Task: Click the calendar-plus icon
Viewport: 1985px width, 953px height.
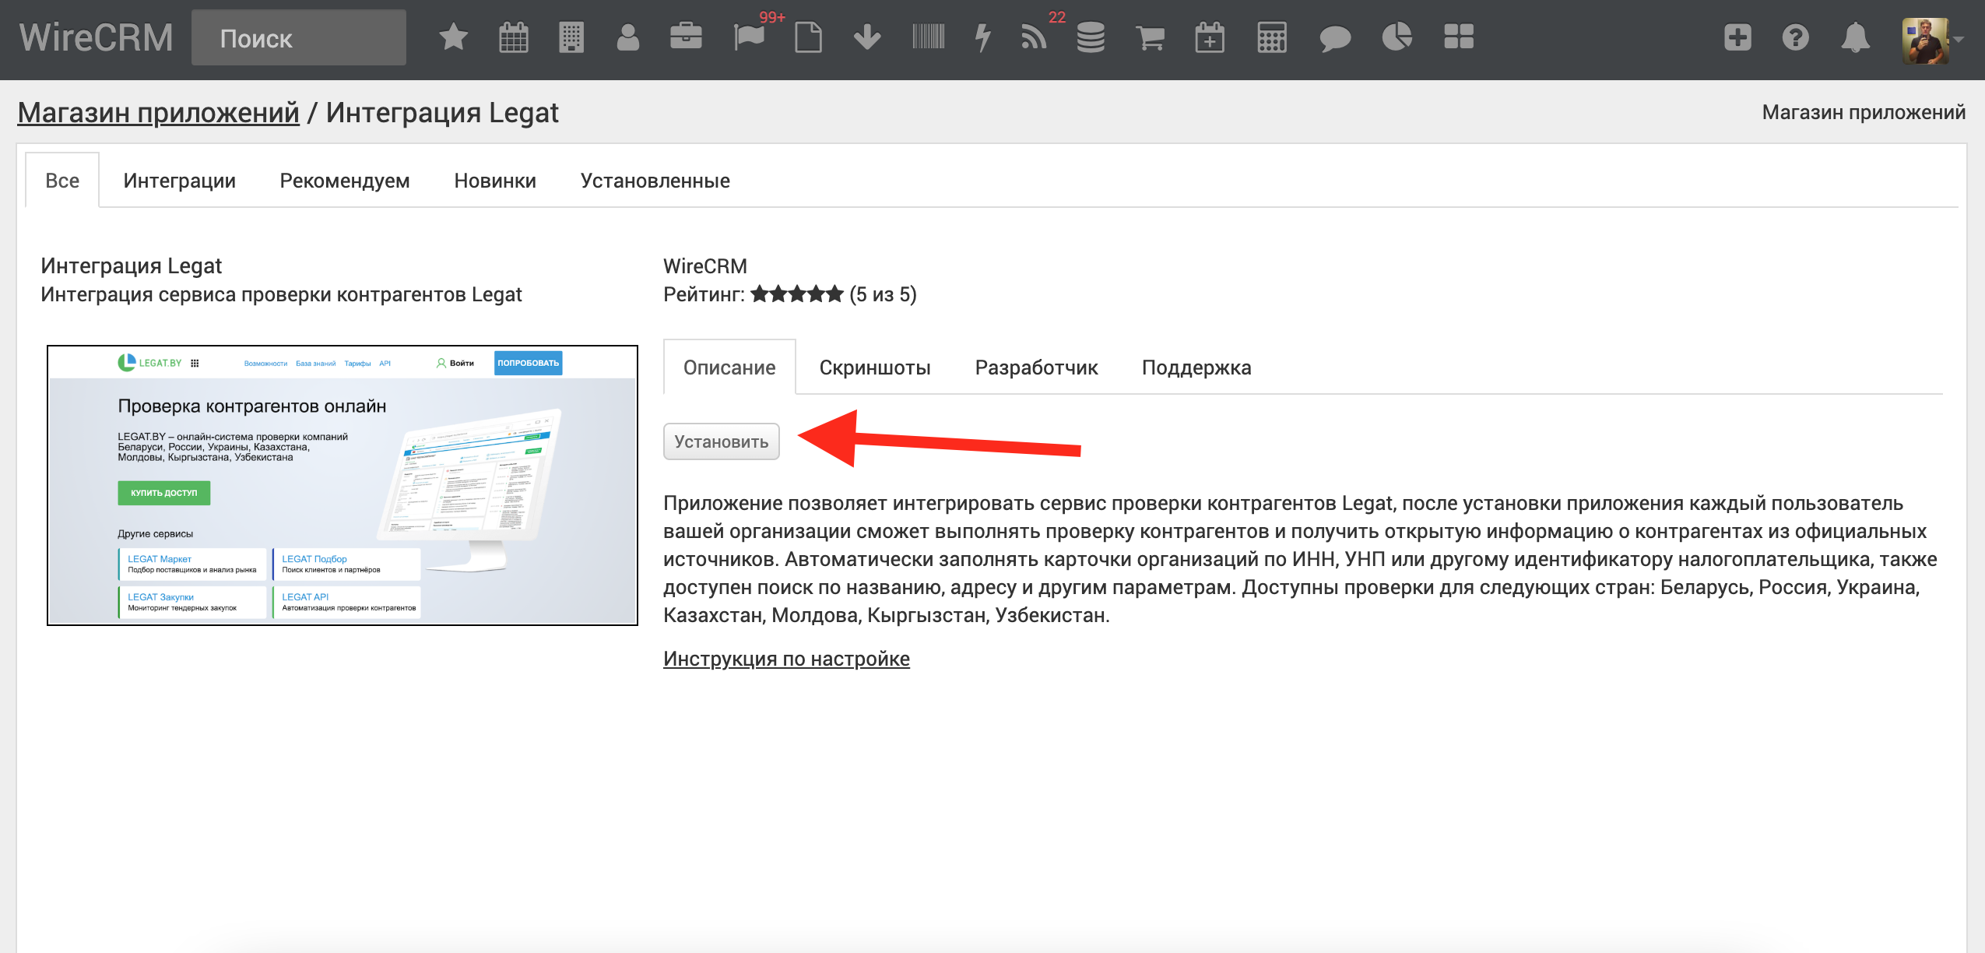Action: click(1210, 37)
